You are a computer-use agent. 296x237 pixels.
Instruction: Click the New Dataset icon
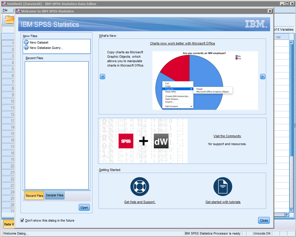point(26,42)
